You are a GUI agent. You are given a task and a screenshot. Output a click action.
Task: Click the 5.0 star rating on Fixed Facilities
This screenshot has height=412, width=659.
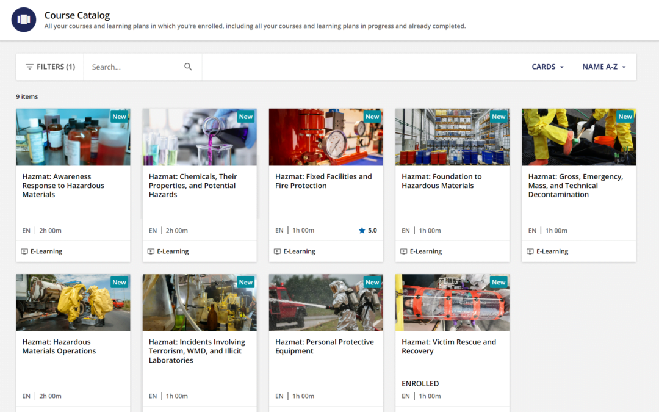pos(368,231)
